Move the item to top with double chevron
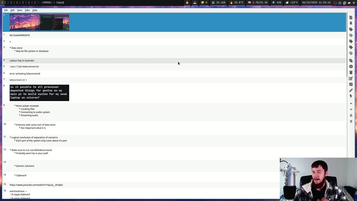This screenshot has width=357, height=201. pos(351,115)
